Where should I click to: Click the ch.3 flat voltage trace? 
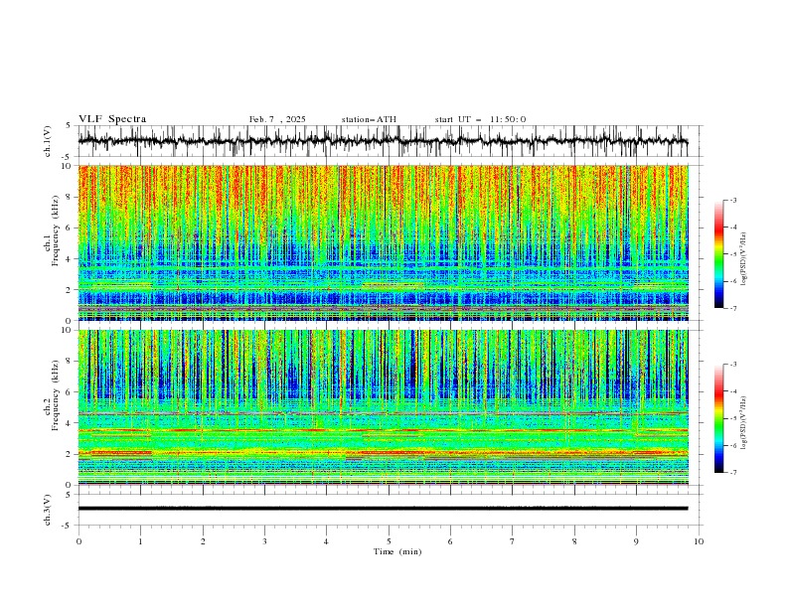pos(384,509)
